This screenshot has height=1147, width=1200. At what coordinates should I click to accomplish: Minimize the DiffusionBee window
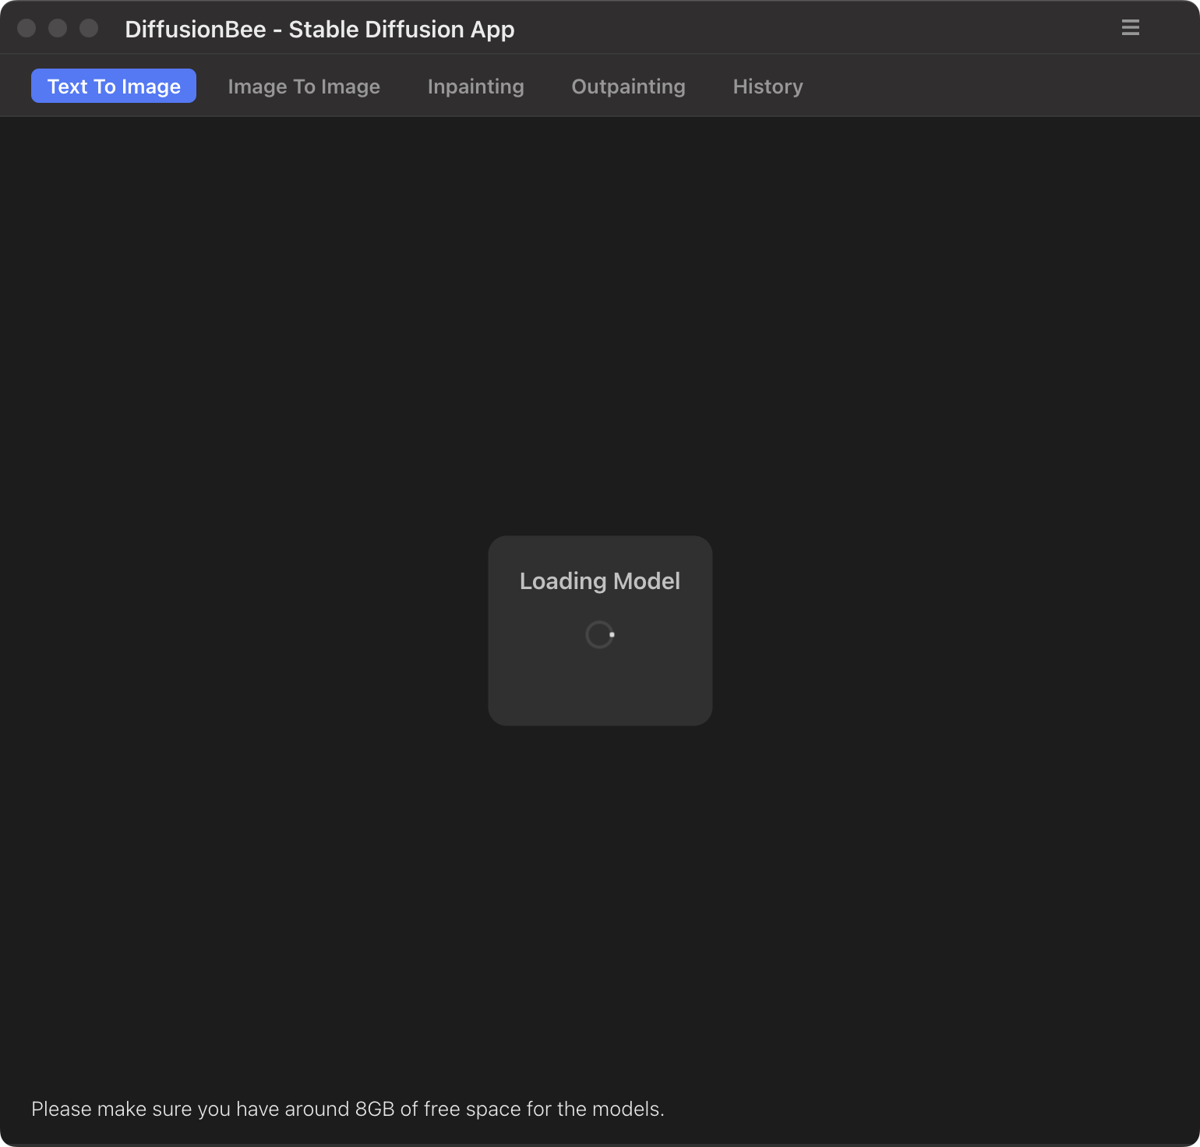pos(58,28)
